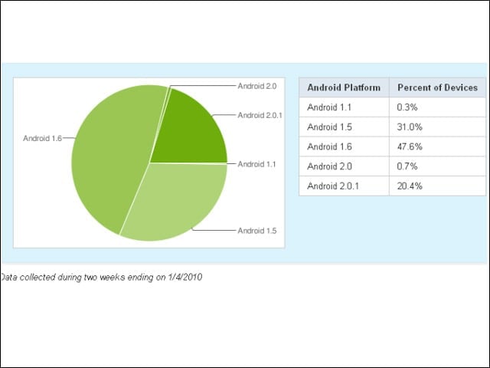Image resolution: width=490 pixels, height=368 pixels.
Task: Select the 'Android 2.0.1' pie chart label
Action: [260, 115]
